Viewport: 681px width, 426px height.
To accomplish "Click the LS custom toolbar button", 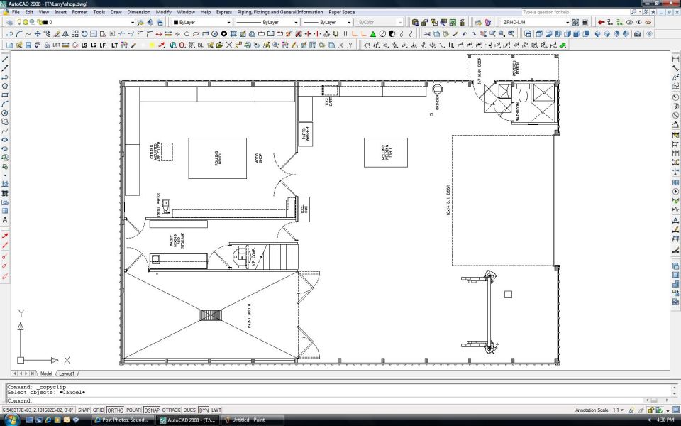I will [84, 45].
